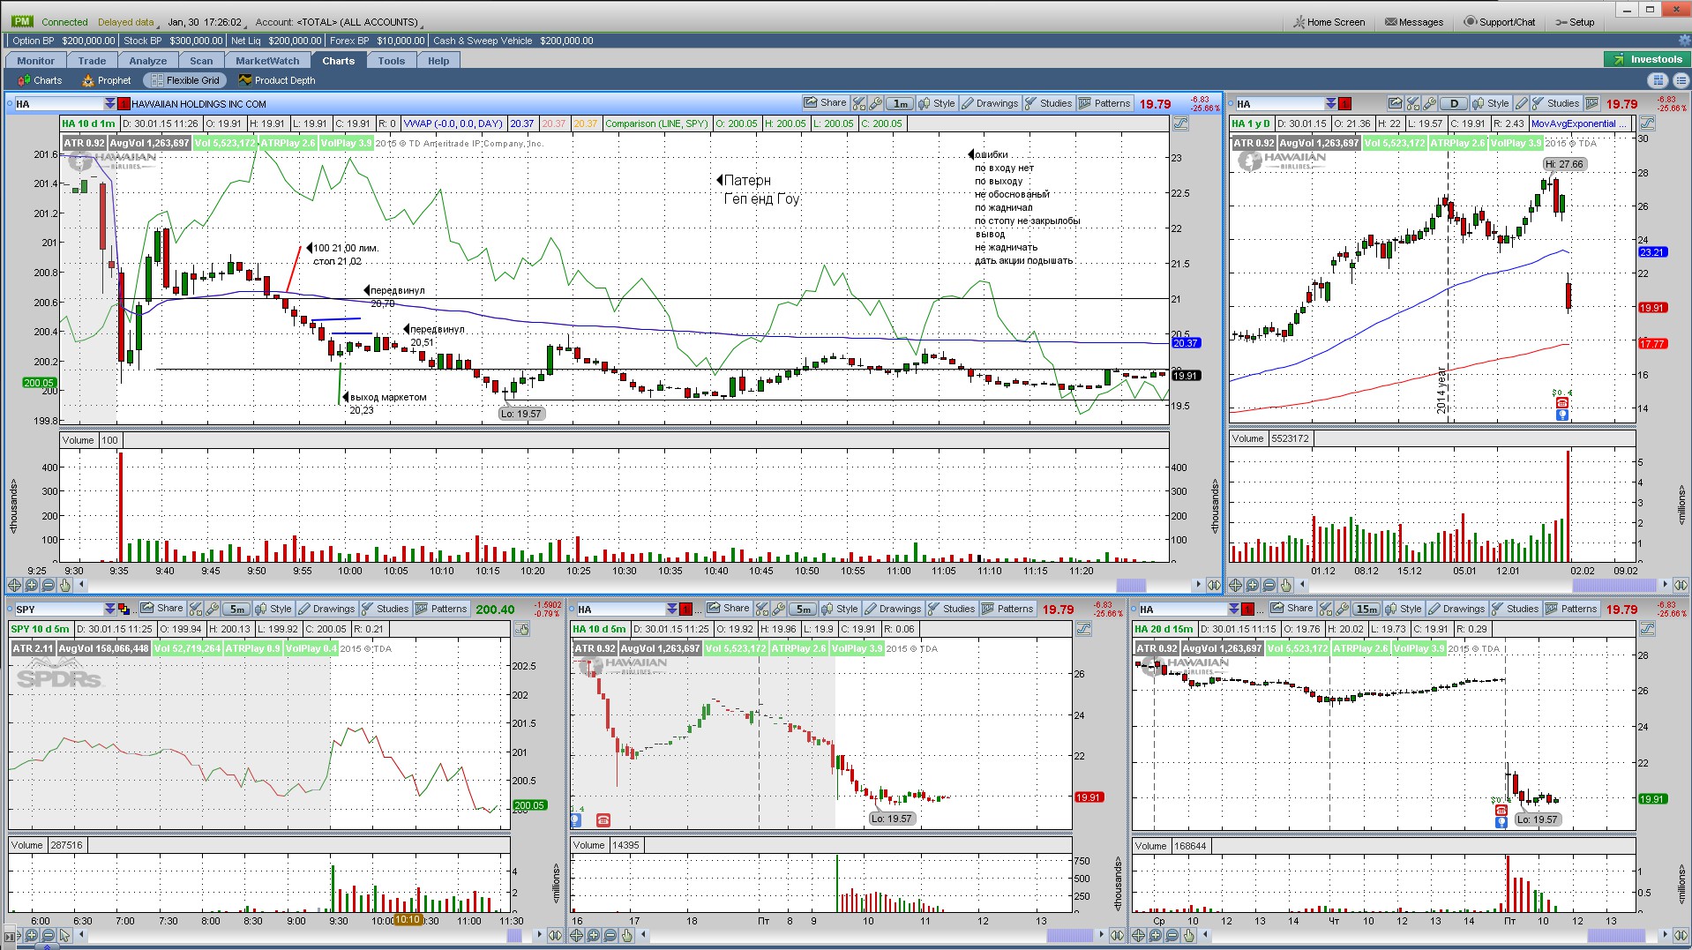Open symbol dropdown arrow on HA 1m chart
The height and width of the screenshot is (950, 1692).
coord(109,104)
